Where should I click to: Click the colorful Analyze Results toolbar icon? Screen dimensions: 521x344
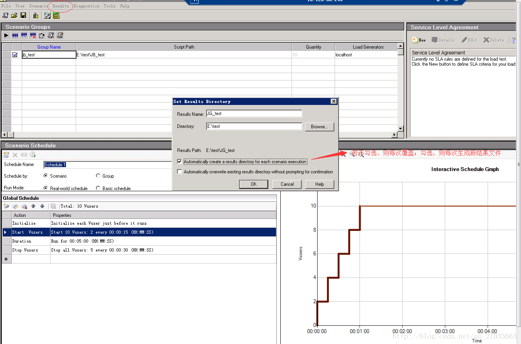click(56, 16)
